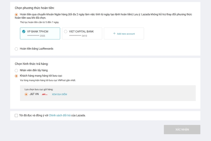Click the masked account number ending 3410

78,36
